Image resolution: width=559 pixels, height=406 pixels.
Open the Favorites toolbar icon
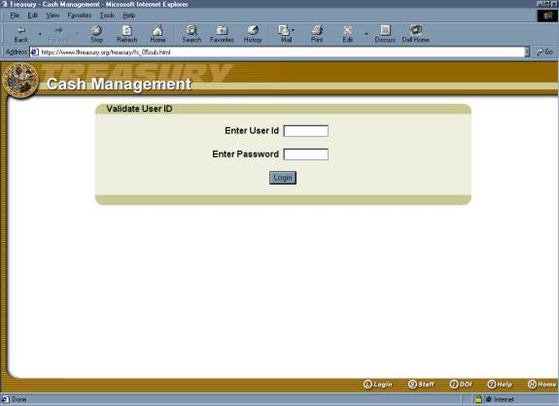[x=222, y=34]
